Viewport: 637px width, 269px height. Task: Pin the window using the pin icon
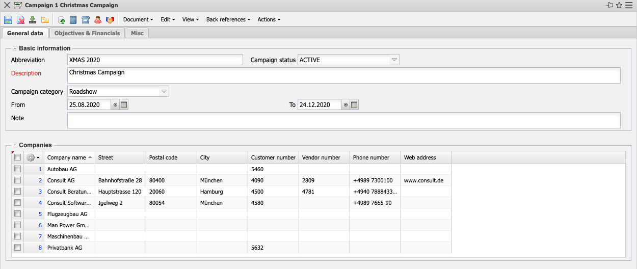[x=609, y=5]
